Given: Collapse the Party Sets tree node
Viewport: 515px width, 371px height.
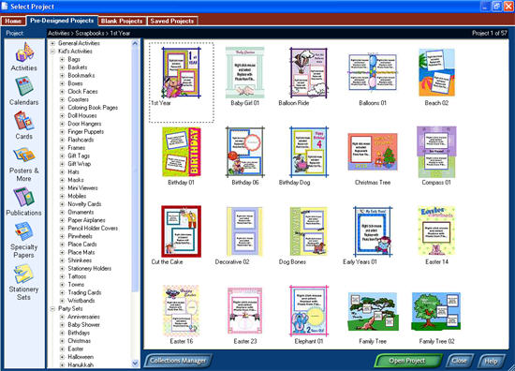Looking at the screenshot, I should pos(52,308).
